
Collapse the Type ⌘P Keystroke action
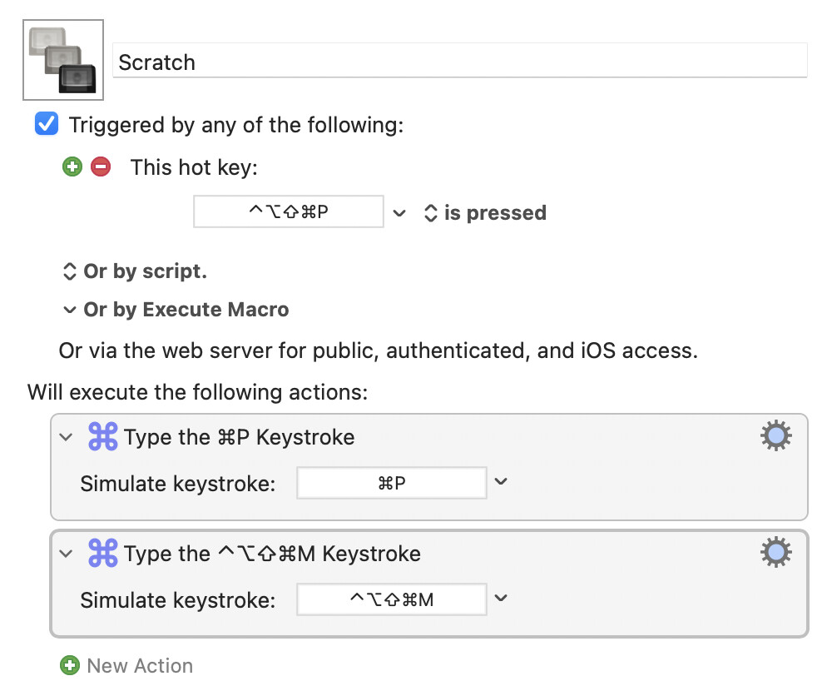tap(67, 436)
